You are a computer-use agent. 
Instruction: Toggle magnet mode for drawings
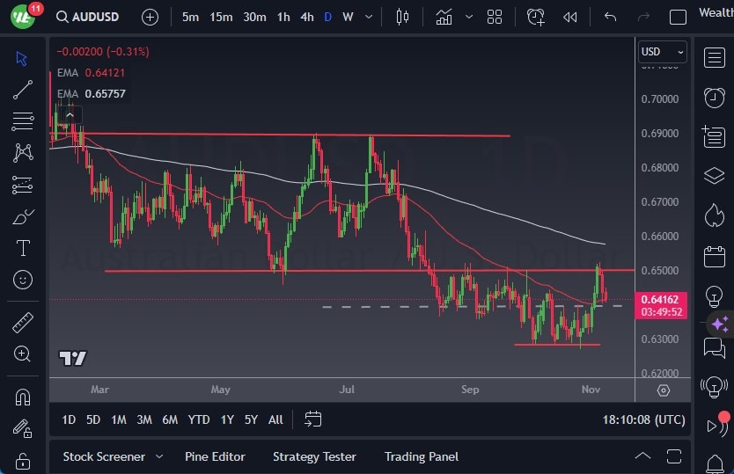(x=23, y=397)
